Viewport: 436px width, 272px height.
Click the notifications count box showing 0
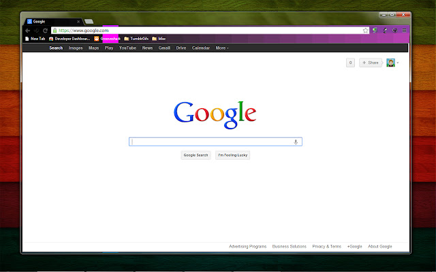[x=350, y=63]
